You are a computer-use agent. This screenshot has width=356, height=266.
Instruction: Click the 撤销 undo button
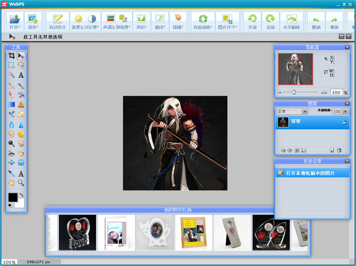[x=316, y=22]
